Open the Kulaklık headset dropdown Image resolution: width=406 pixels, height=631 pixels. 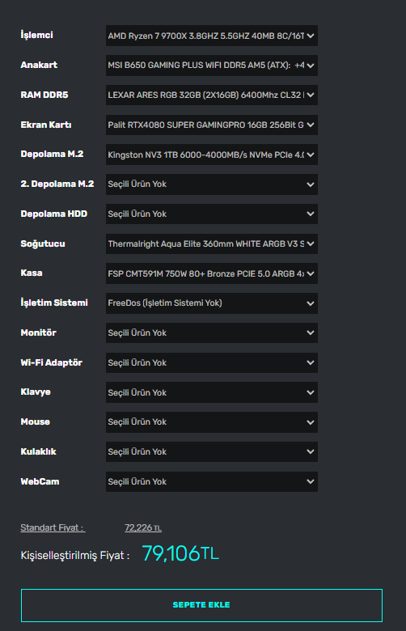[x=212, y=451]
